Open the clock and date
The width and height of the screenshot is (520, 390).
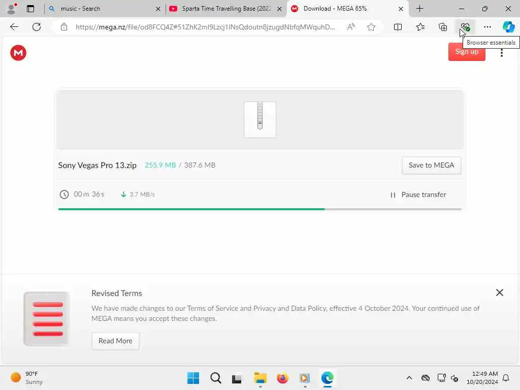point(482,378)
